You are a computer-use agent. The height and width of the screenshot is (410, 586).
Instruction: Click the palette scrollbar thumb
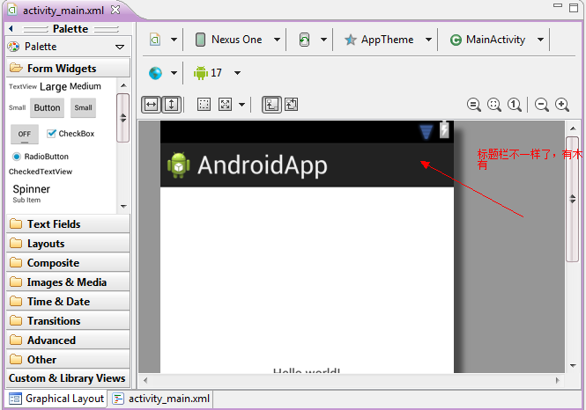pos(123,118)
